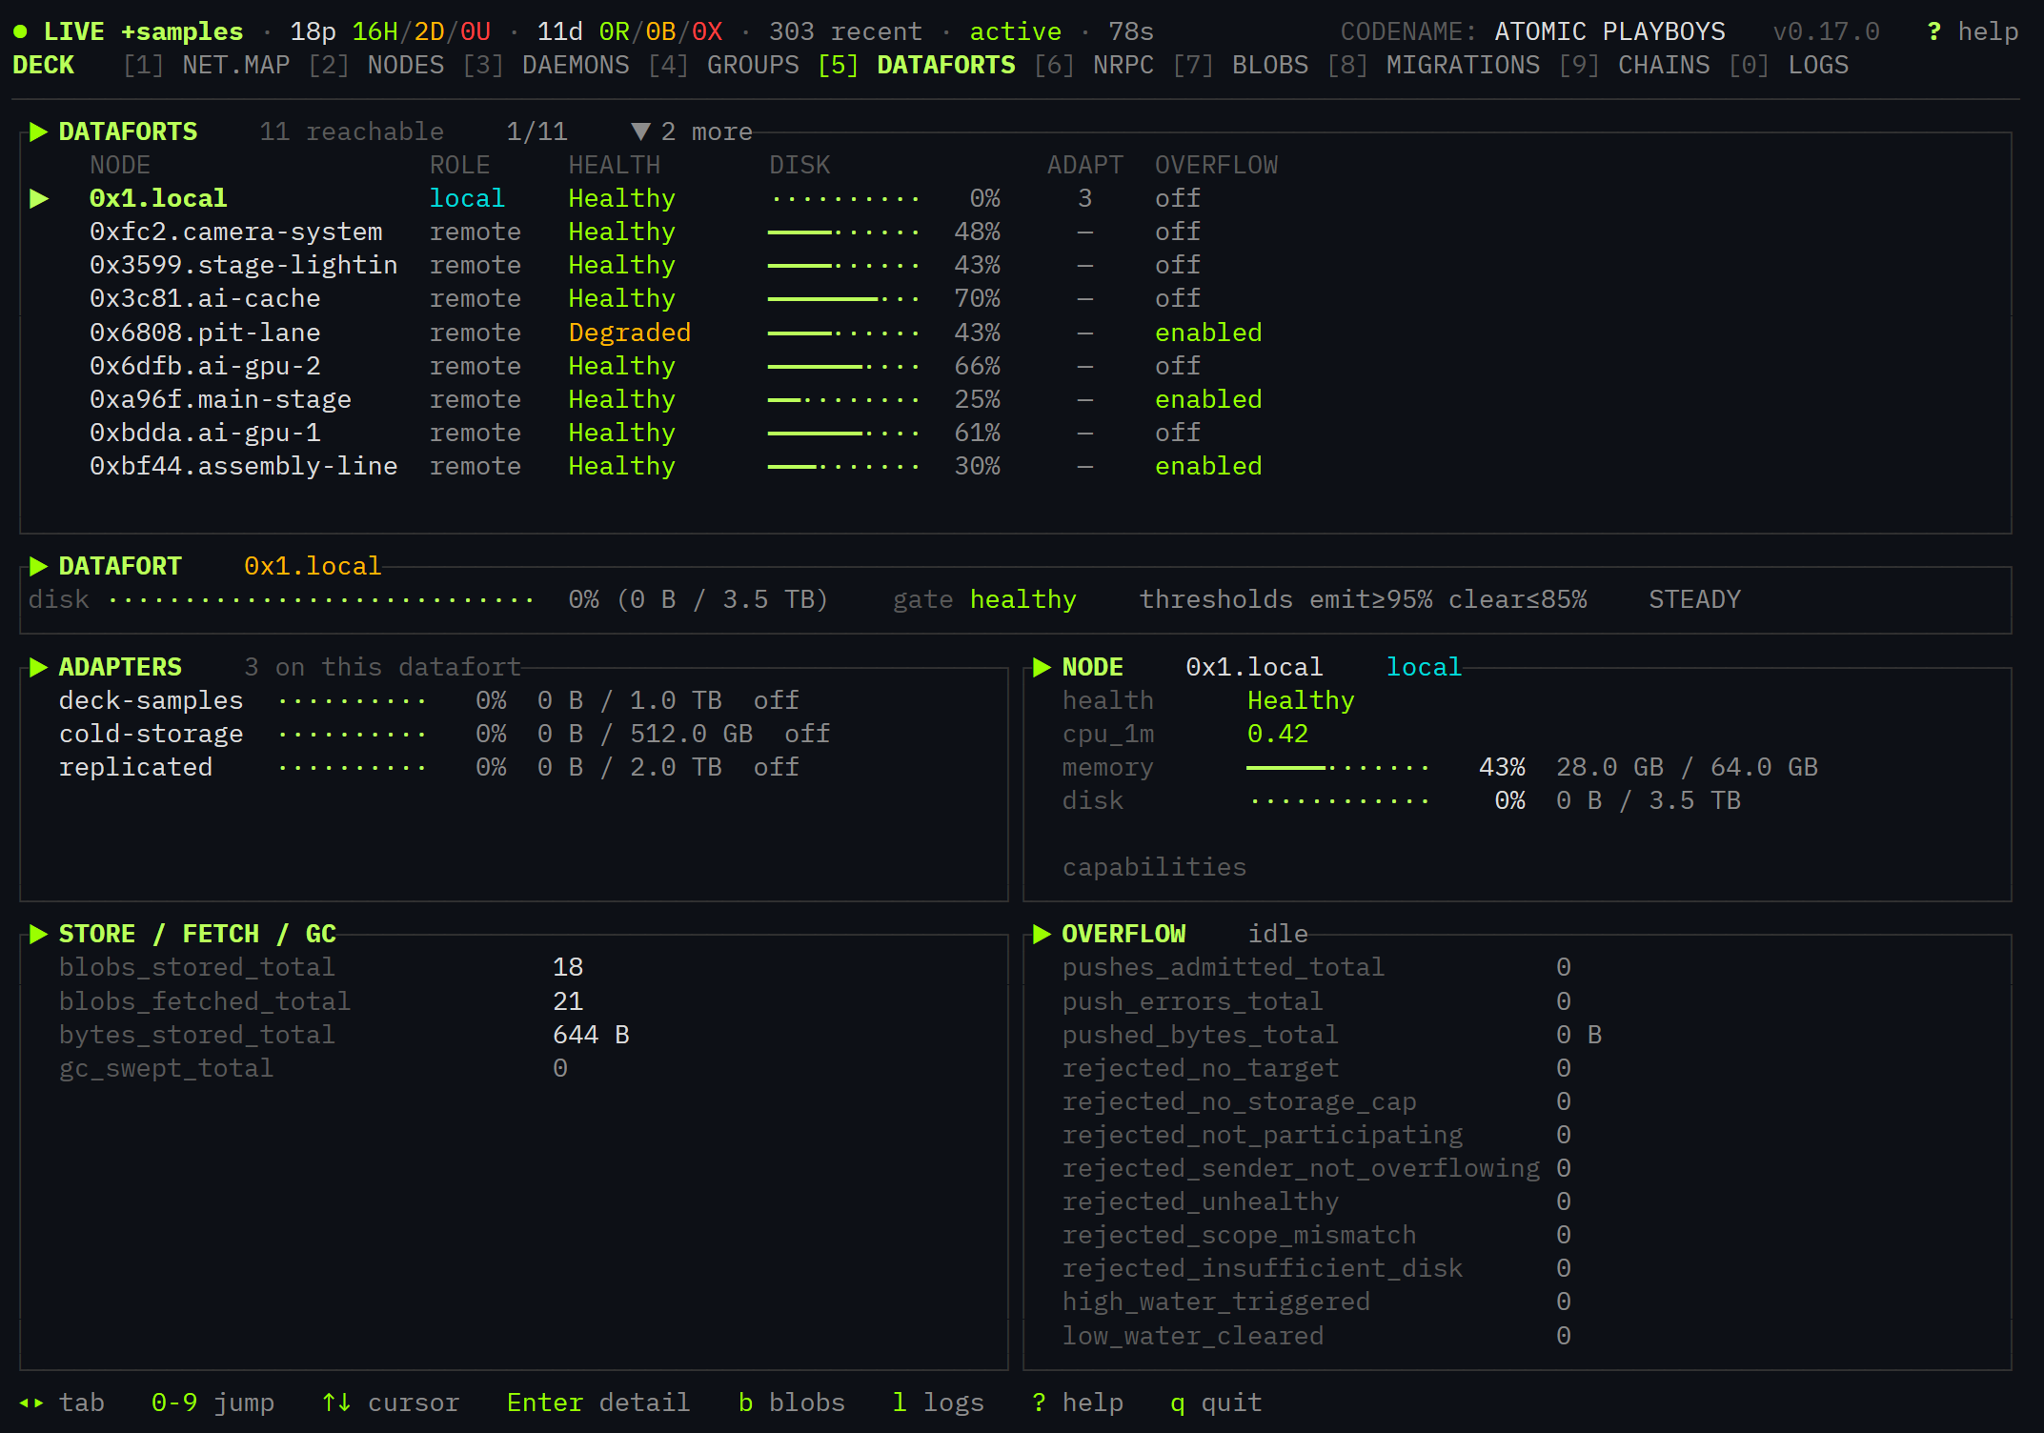Click the DATAFORTS panel triangle icon
Image resolution: width=2044 pixels, height=1433 pixels.
[x=38, y=131]
